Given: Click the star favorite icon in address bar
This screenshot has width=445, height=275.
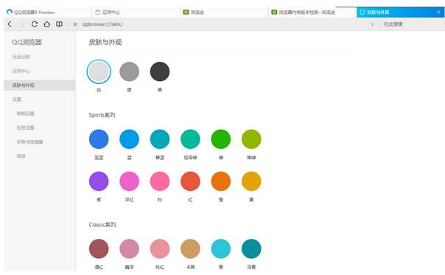Looking at the screenshot, I should pyautogui.click(x=75, y=24).
